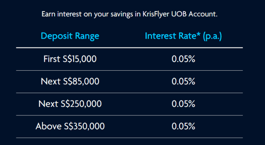Click the rate beside Next S$85,000
The width and height of the screenshot is (265, 145).
tap(184, 82)
